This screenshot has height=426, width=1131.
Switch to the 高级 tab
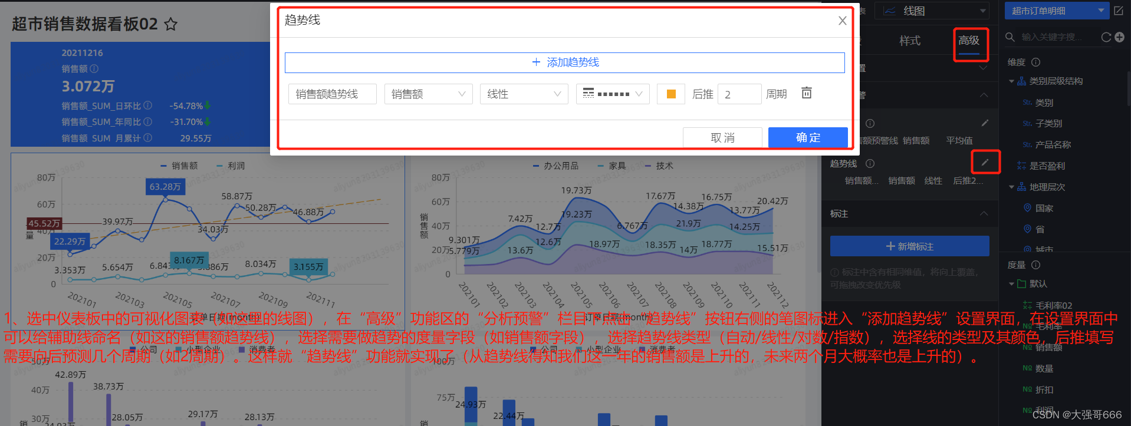click(x=969, y=40)
